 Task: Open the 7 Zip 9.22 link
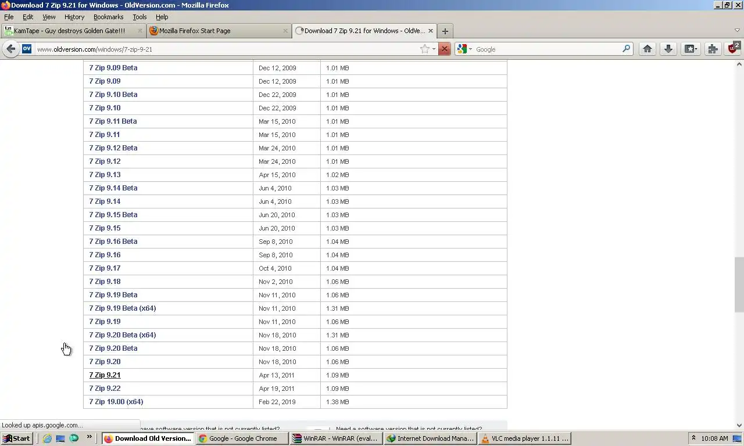tap(105, 389)
